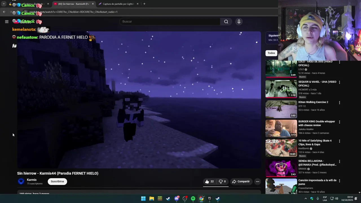Open options for SEQUOR & VAHEL video

(x=340, y=82)
